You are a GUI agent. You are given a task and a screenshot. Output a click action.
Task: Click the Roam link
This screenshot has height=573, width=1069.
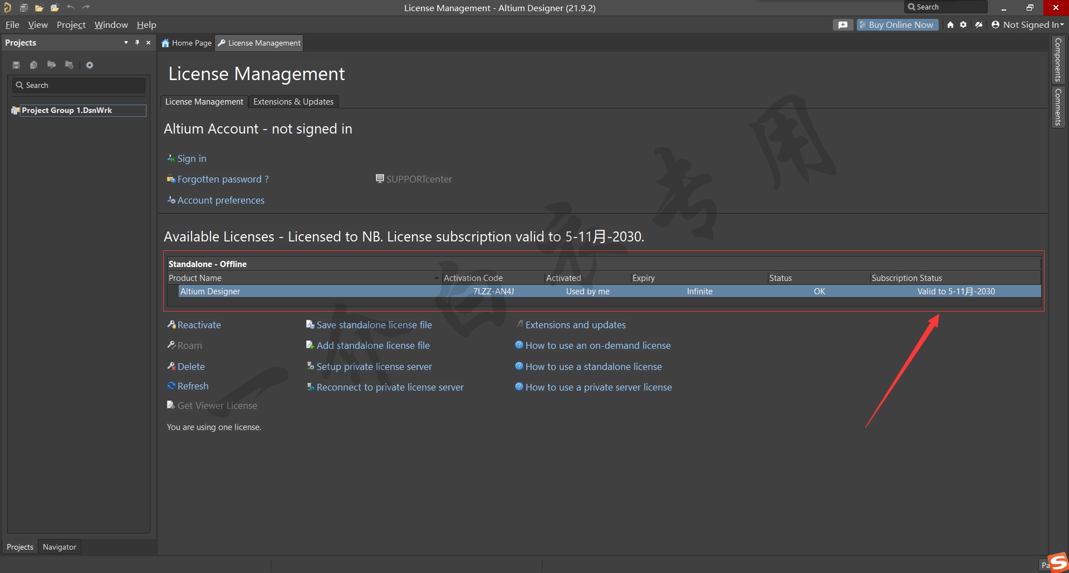[x=189, y=345]
